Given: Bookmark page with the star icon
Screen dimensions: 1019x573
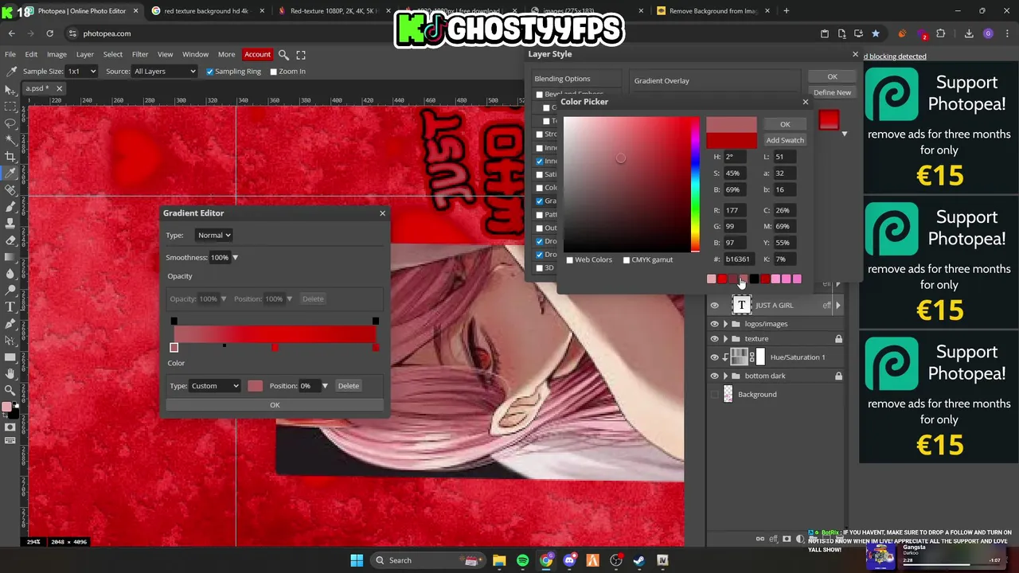Looking at the screenshot, I should (x=876, y=33).
